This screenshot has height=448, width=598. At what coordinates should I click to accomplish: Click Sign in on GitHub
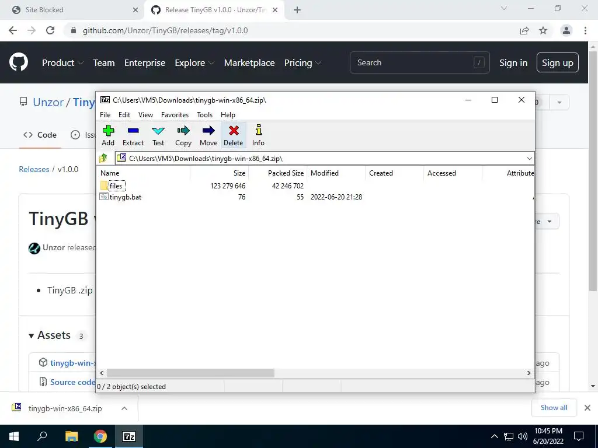pos(513,63)
